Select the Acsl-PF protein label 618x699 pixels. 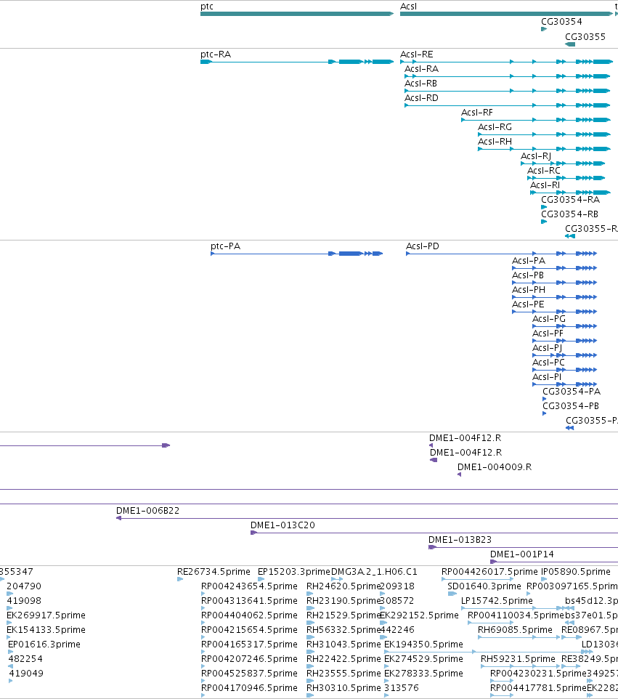(548, 333)
